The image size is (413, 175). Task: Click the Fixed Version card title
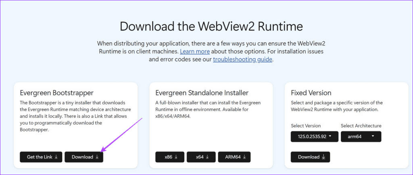tap(311, 93)
